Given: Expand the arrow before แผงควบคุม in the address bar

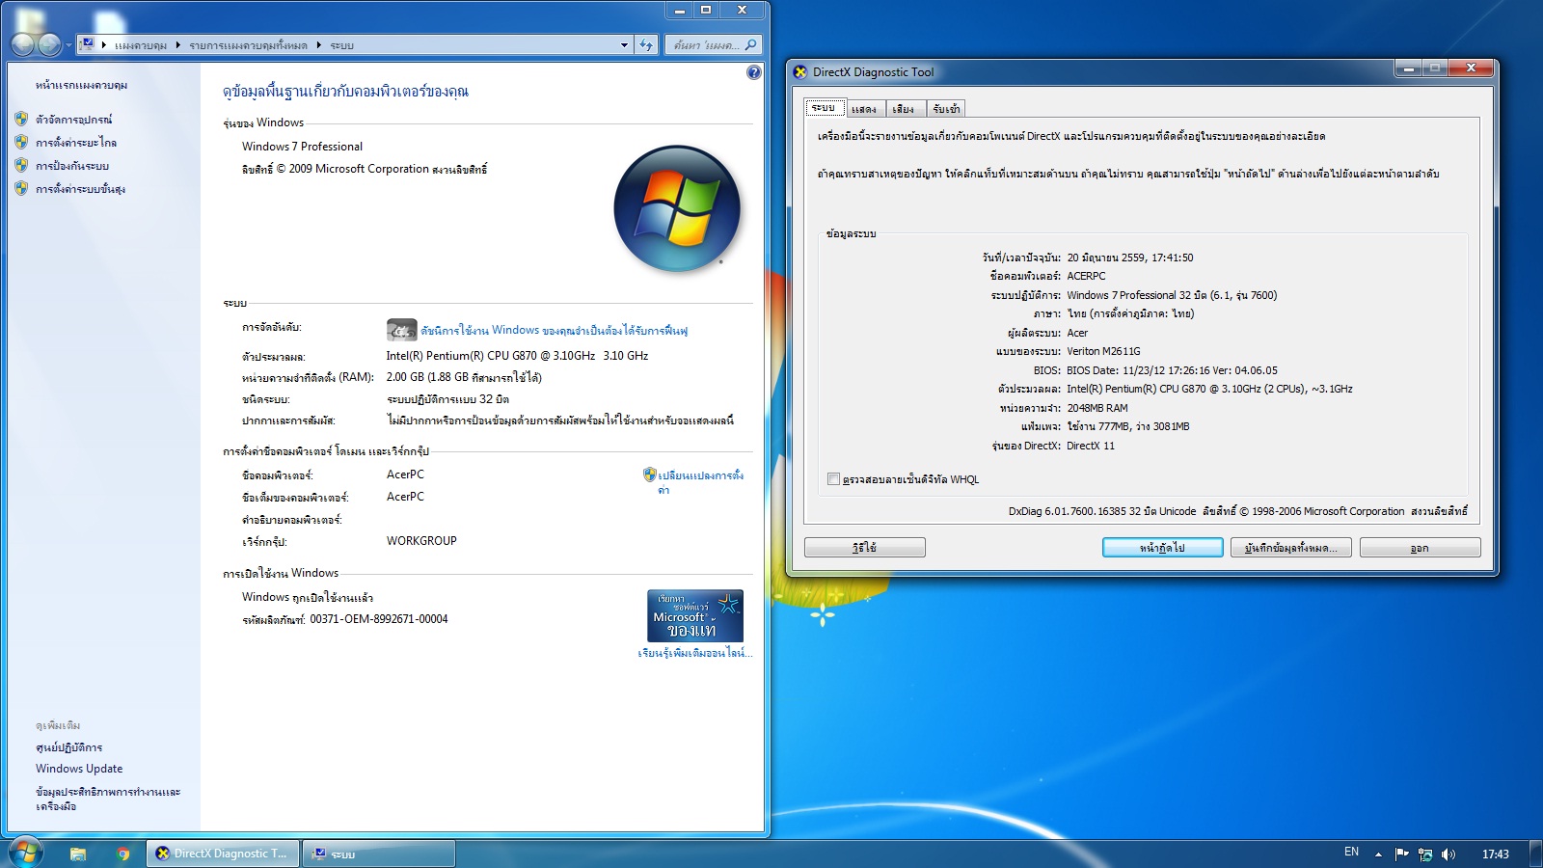Looking at the screenshot, I should click(x=104, y=45).
